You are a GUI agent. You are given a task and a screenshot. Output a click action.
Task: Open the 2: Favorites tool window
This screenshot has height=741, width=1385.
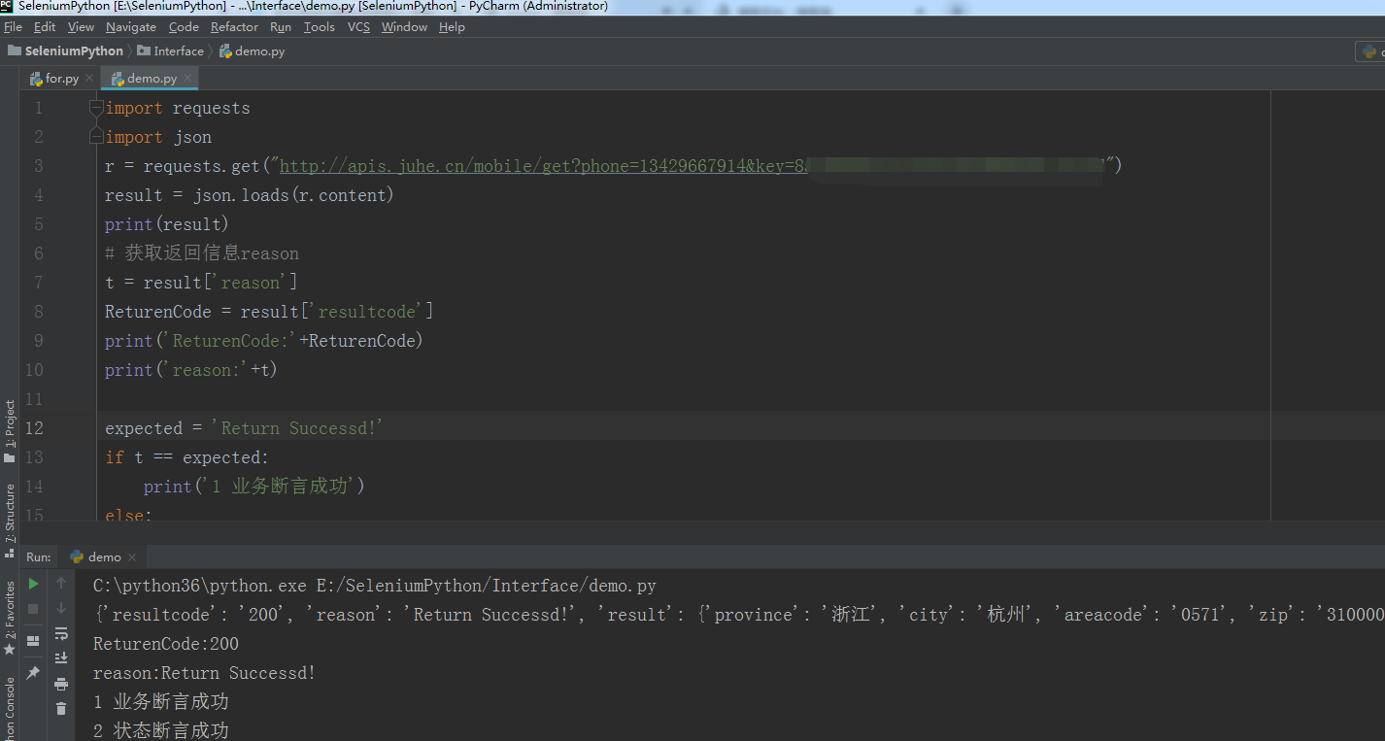point(10,618)
